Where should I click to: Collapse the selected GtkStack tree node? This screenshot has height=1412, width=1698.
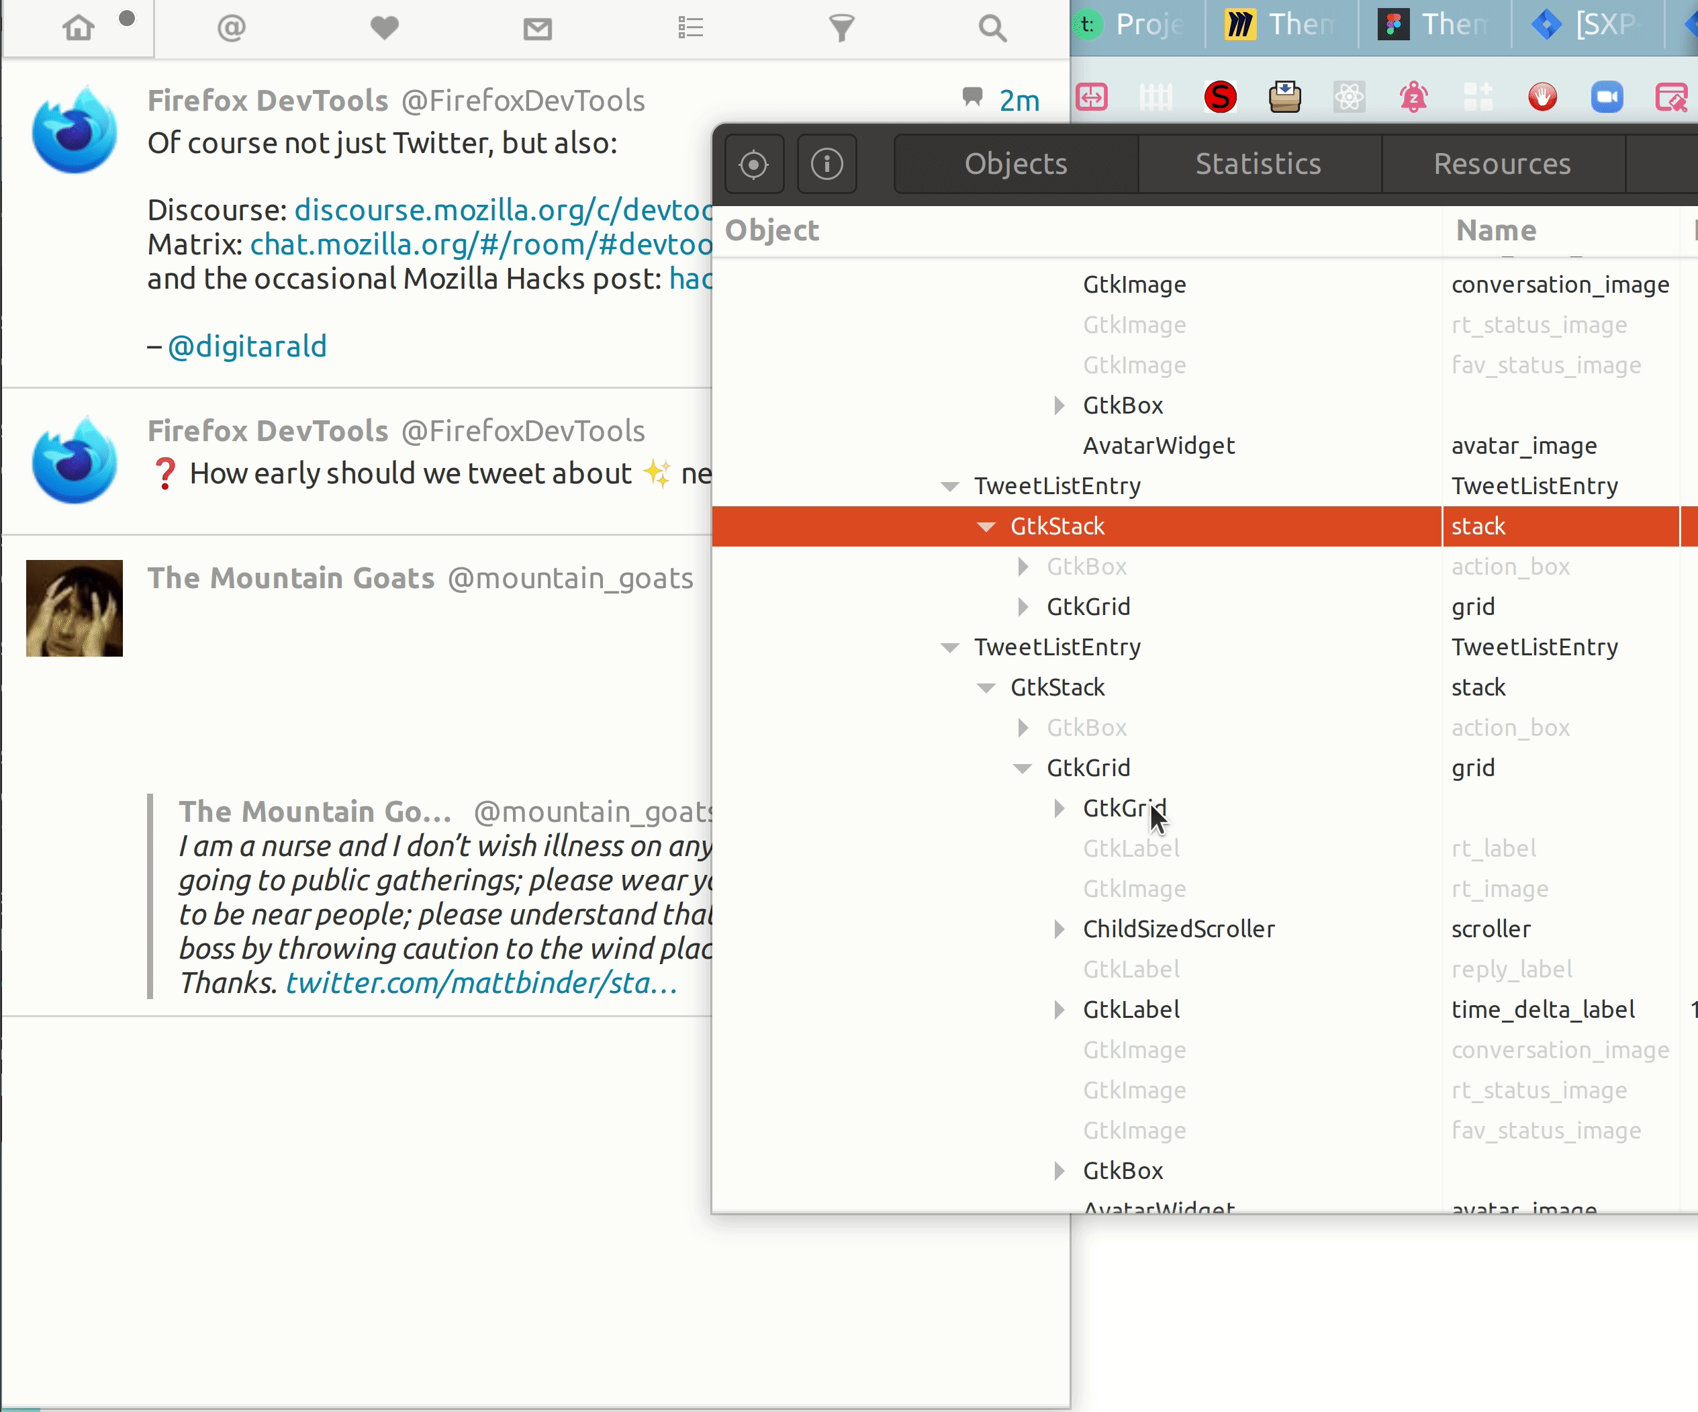tap(986, 526)
